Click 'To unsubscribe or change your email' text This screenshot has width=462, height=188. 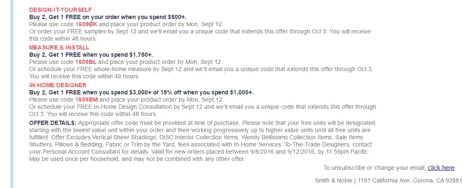[375, 168]
